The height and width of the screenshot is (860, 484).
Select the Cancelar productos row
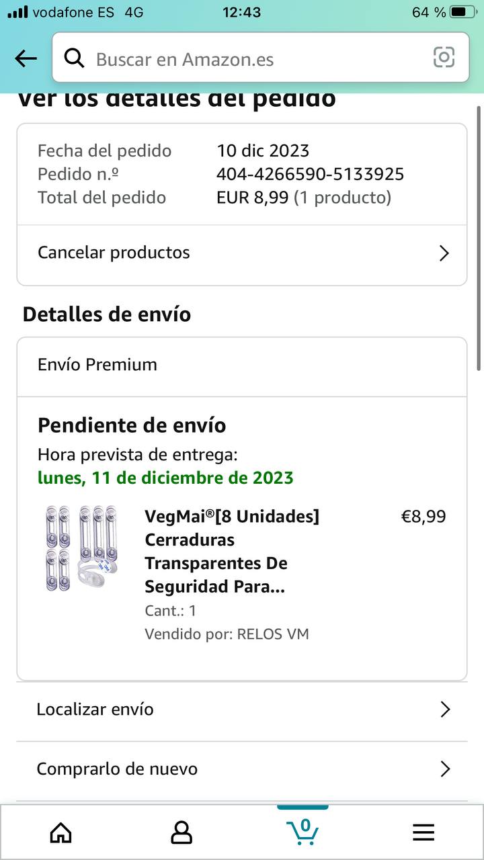202,253
